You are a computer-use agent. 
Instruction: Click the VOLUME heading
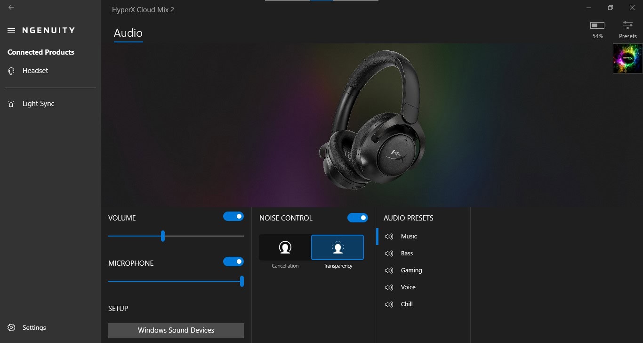[x=122, y=218]
